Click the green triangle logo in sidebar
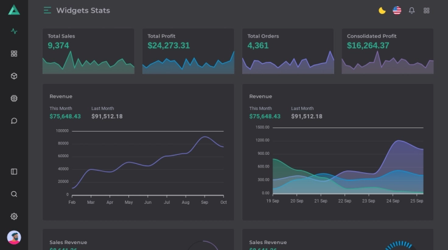Image resolution: width=448 pixels, height=250 pixels. [14, 10]
